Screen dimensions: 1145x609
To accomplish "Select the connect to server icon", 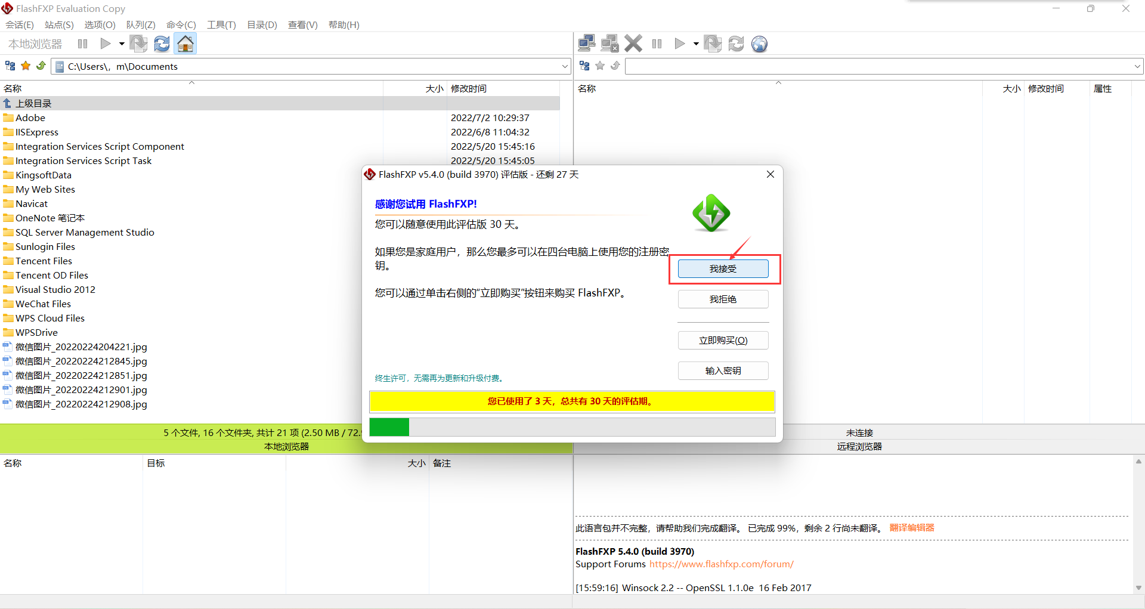I will pos(587,43).
